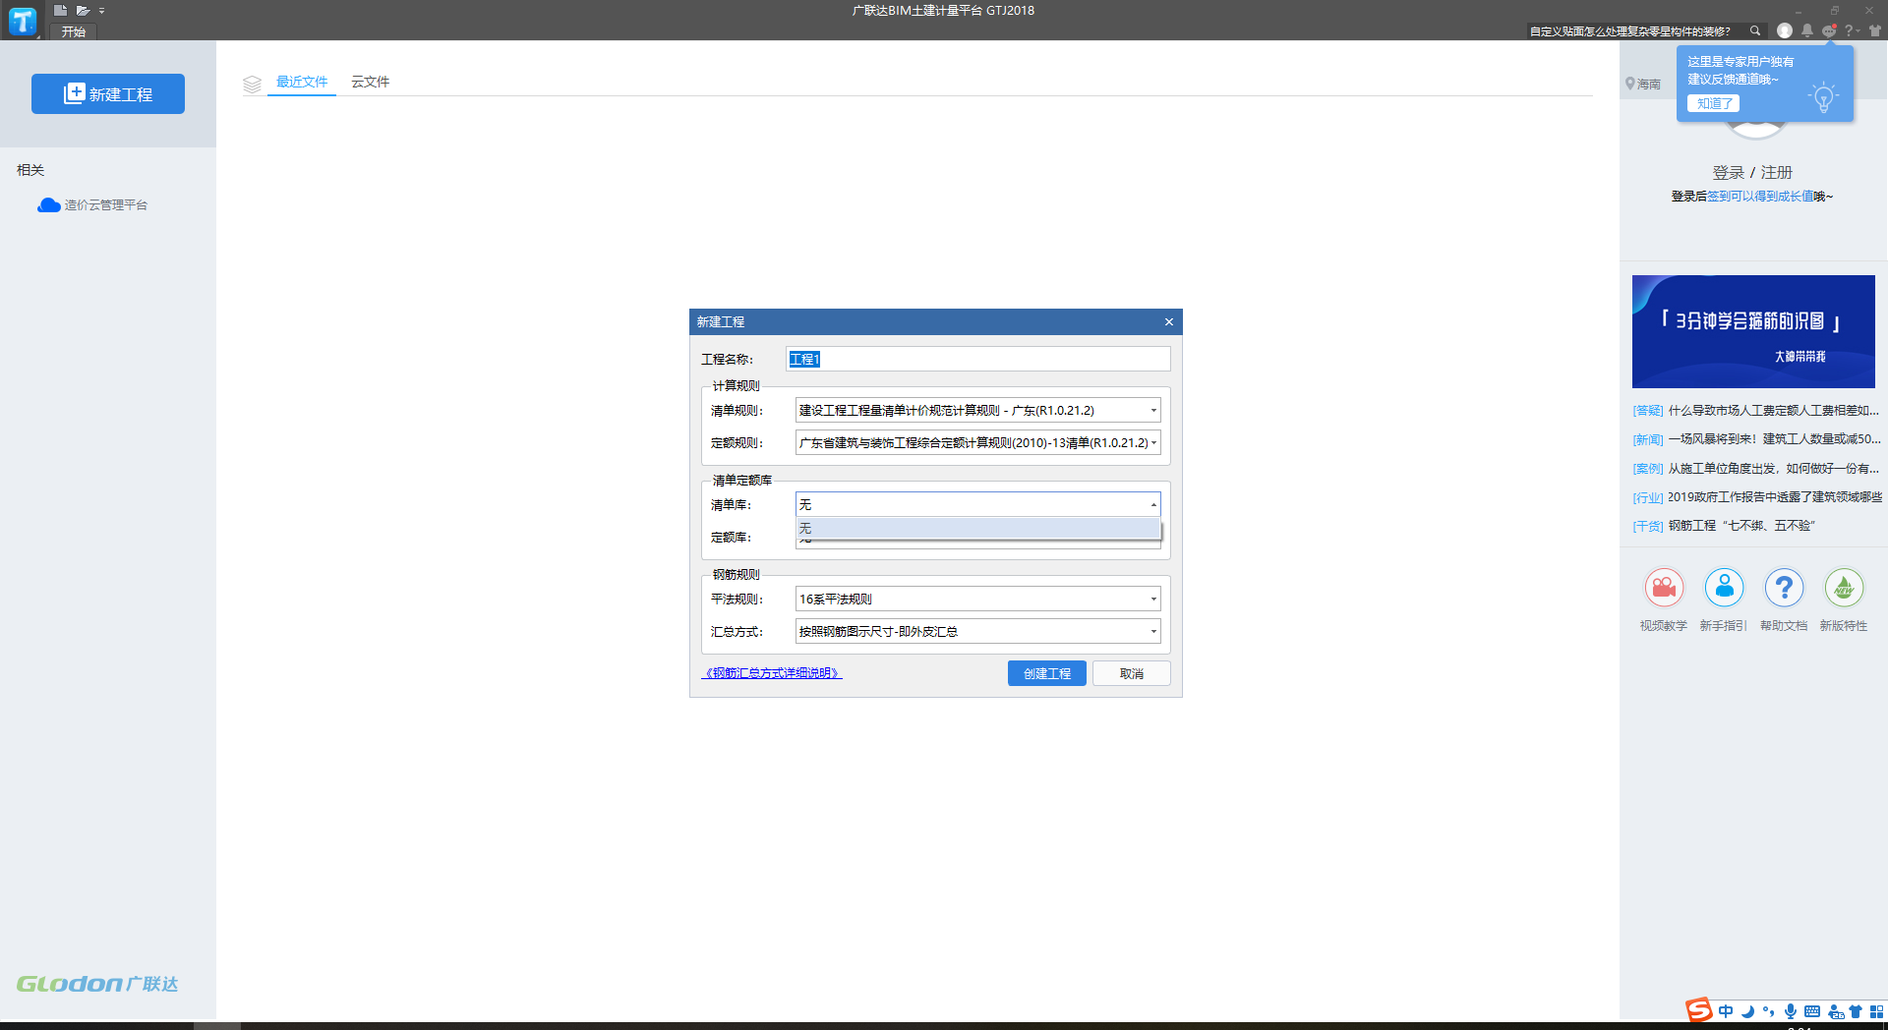Screen dimensions: 1888x1030
Task: Open 《钢筋汇总方式详细说明》 link
Action: pos(772,673)
